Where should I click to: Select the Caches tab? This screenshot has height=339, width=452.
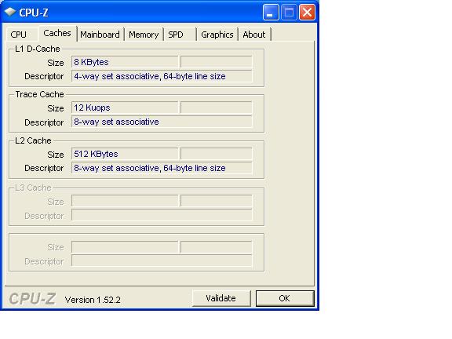pos(57,34)
